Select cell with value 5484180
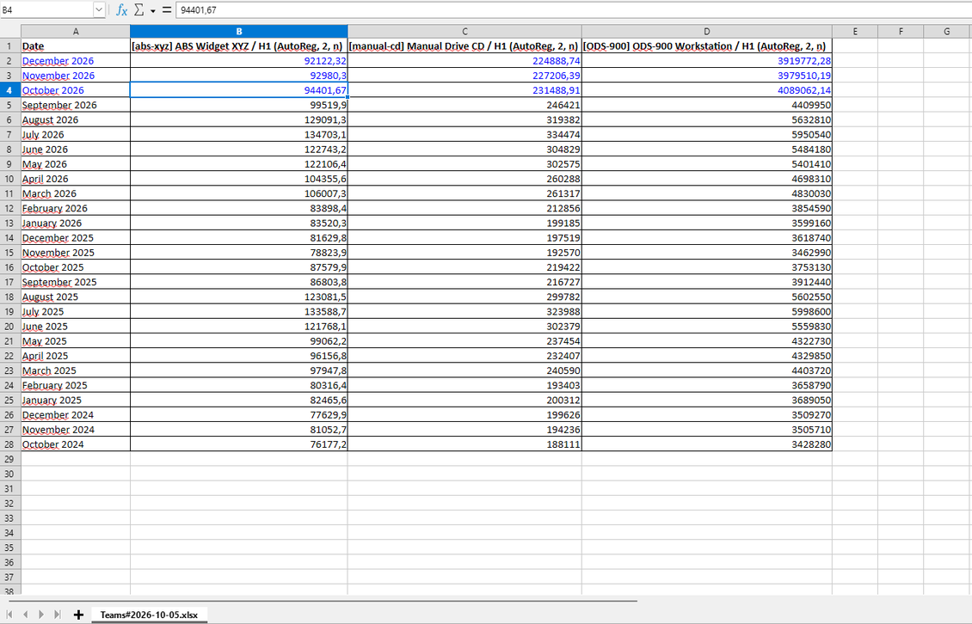The width and height of the screenshot is (972, 624). pos(707,150)
